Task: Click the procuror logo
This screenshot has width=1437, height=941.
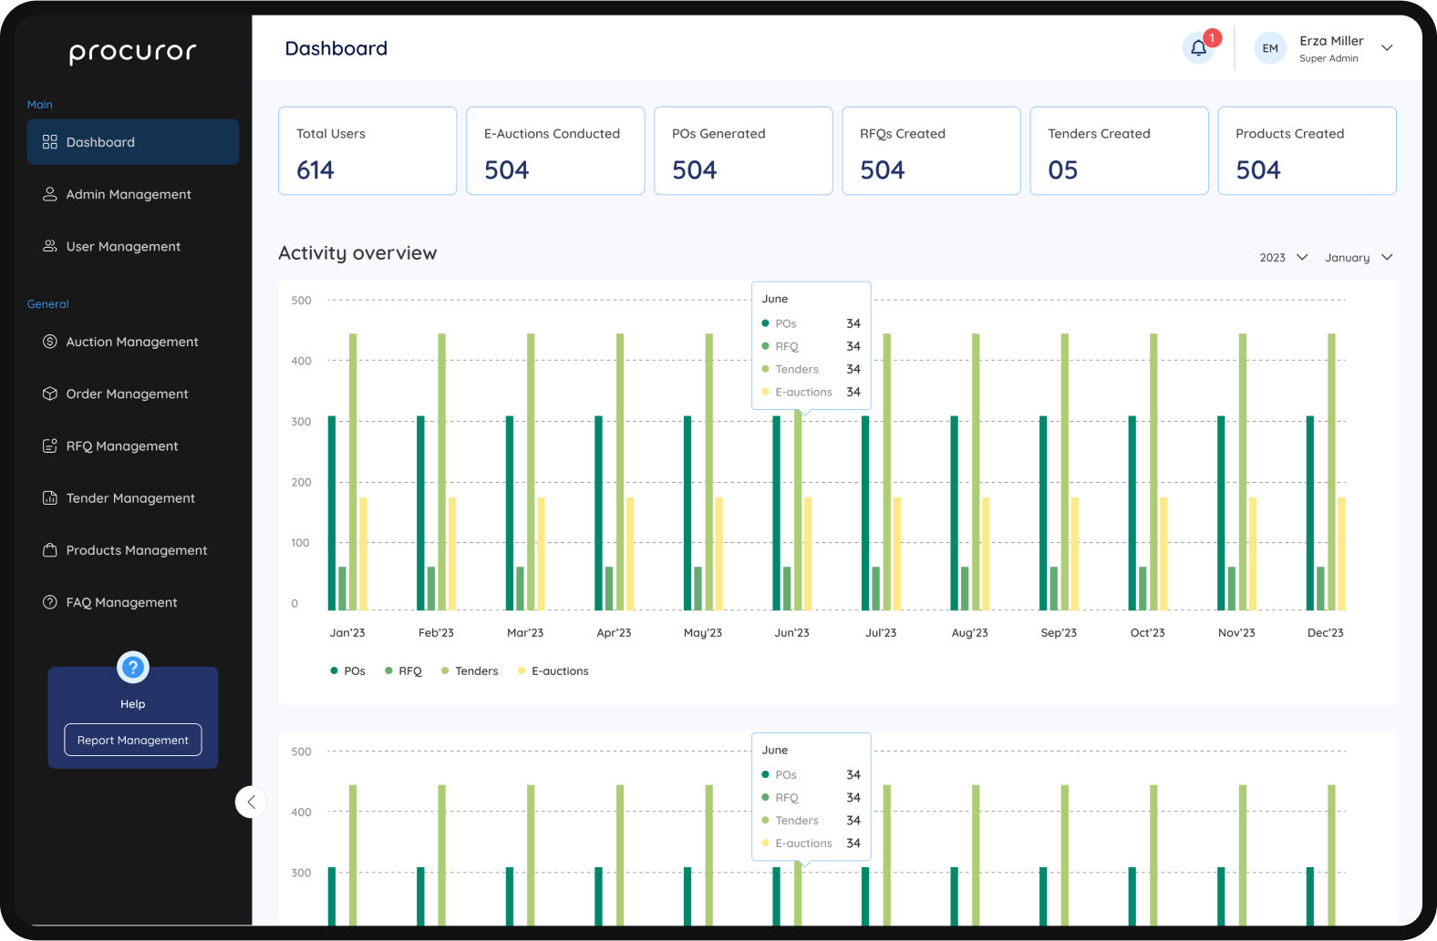Action: click(x=133, y=53)
